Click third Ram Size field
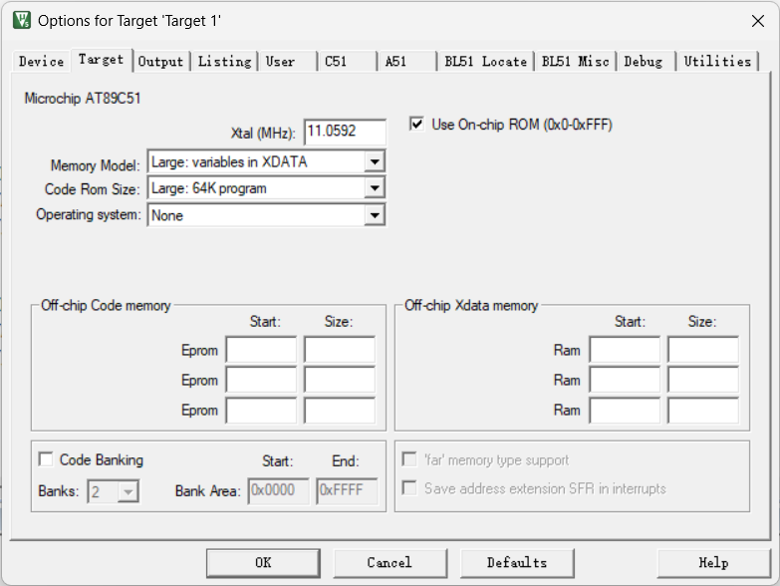Viewport: 780px width, 586px height. pyautogui.click(x=703, y=411)
